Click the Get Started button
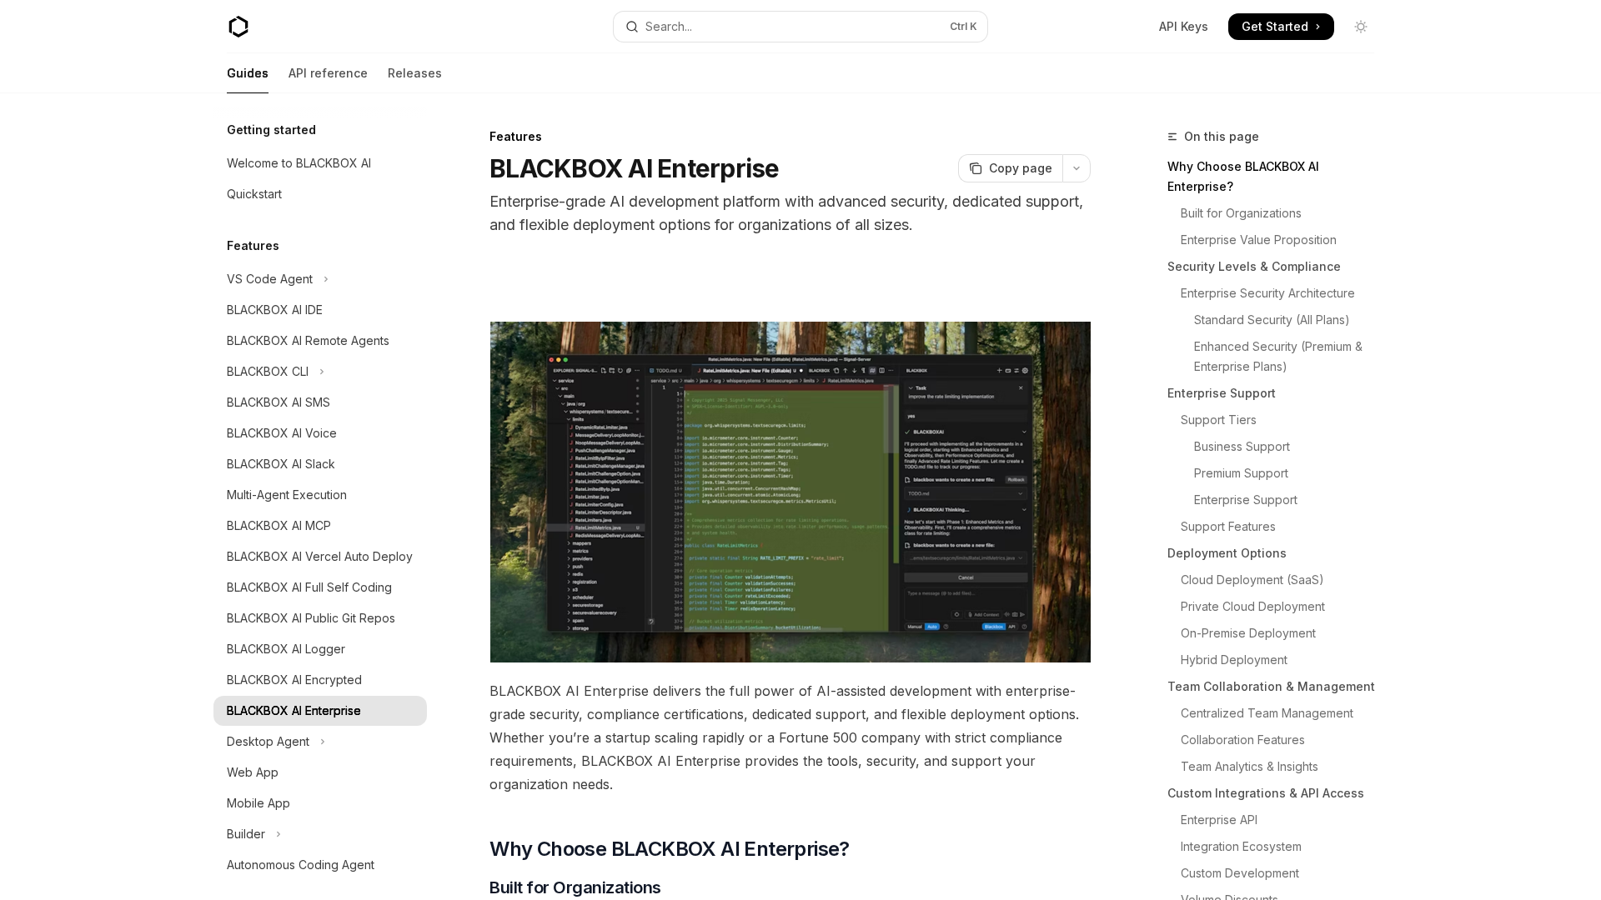 point(1280,27)
